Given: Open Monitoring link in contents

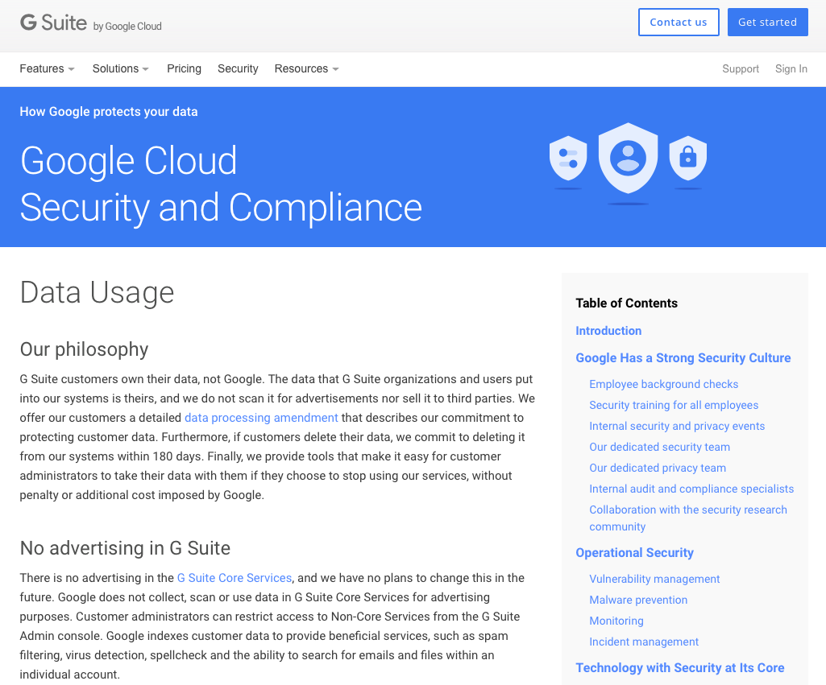Looking at the screenshot, I should click(616, 621).
